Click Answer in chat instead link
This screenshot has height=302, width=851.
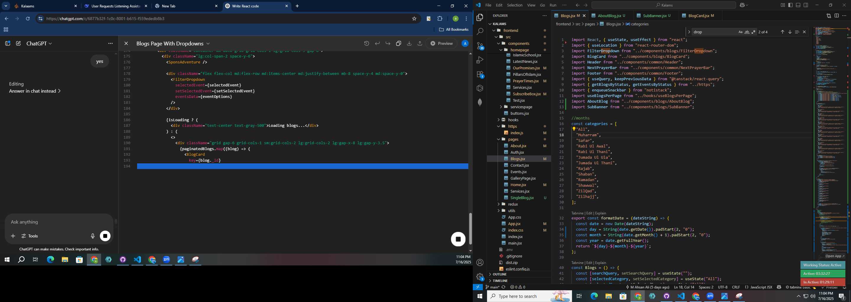click(x=35, y=91)
